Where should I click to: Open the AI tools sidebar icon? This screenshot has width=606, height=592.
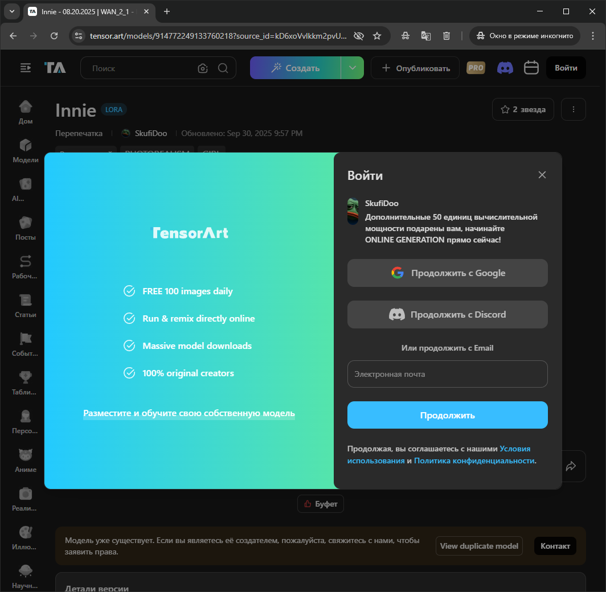(x=26, y=189)
